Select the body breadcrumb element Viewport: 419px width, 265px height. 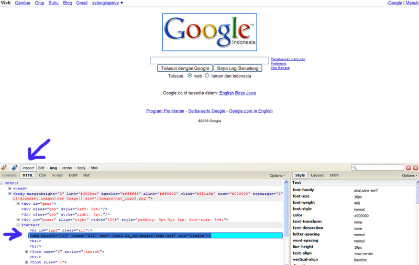click(x=82, y=168)
